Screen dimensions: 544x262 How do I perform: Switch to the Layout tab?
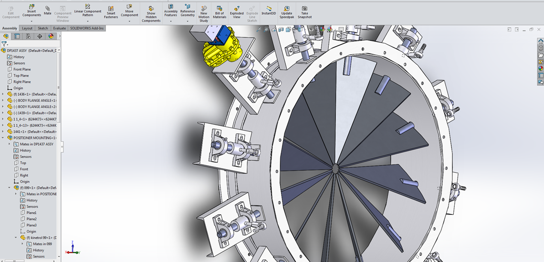27,29
